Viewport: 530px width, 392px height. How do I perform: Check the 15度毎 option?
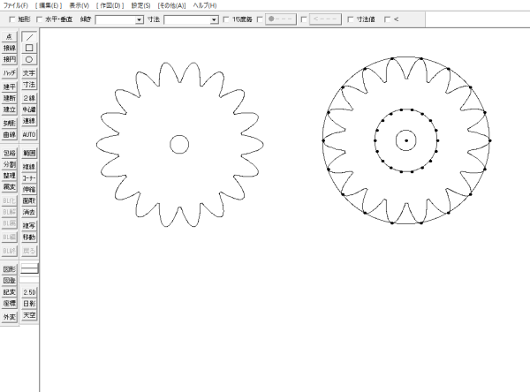tap(227, 19)
